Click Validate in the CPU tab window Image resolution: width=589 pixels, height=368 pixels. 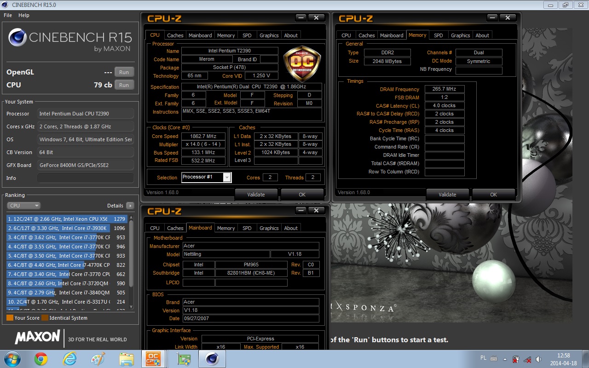tap(256, 195)
